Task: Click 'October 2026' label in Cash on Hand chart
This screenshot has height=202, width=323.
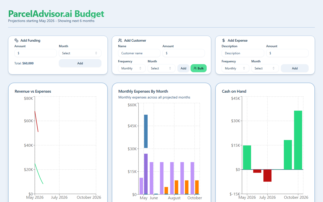Action: click(x=296, y=197)
